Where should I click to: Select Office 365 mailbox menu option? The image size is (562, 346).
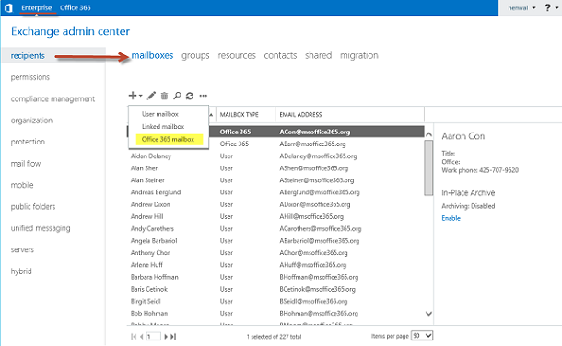[170, 139]
